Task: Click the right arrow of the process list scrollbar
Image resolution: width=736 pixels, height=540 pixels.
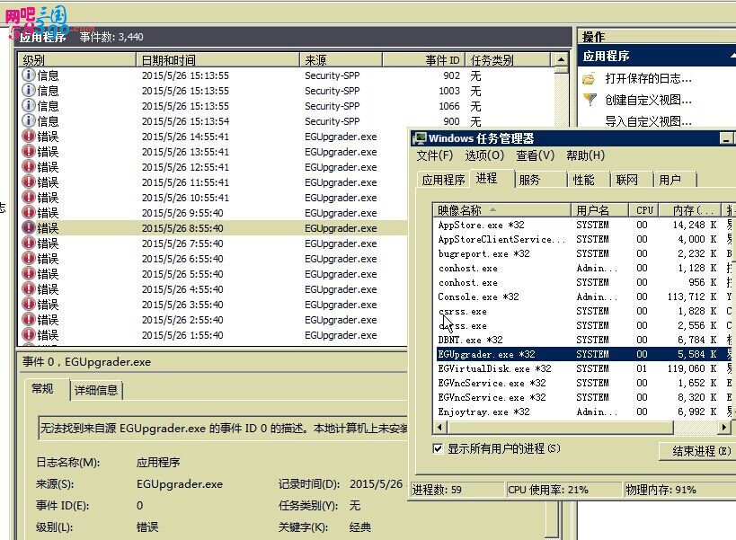Action: (x=724, y=428)
